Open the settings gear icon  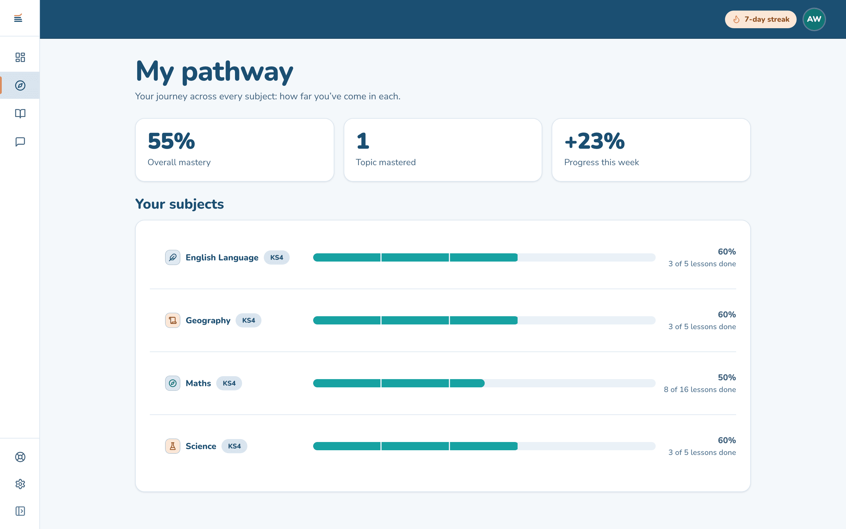[x=20, y=484]
